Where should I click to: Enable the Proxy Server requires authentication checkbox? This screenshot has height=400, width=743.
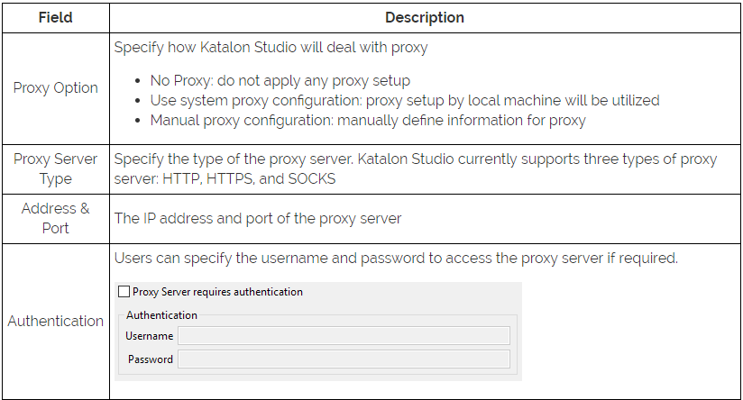tap(124, 292)
